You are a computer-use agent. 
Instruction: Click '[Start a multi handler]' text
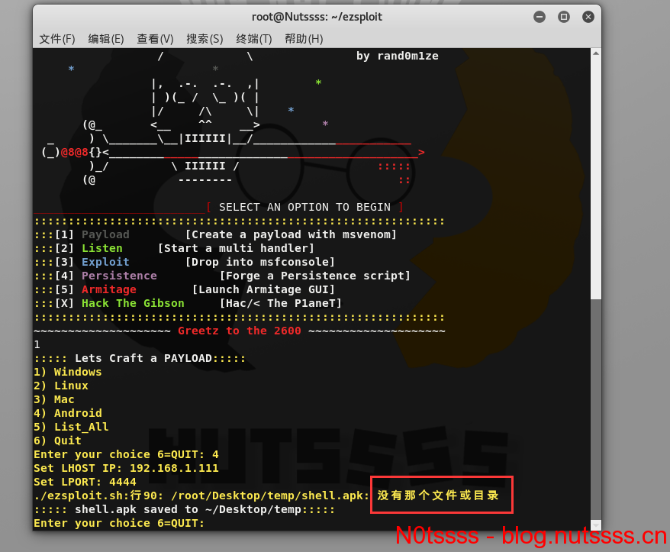(237, 248)
